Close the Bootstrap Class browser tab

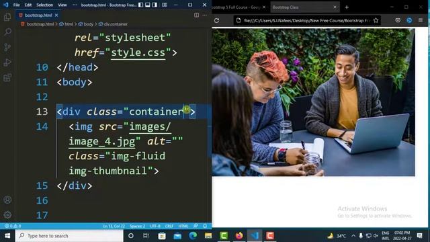click(335, 7)
